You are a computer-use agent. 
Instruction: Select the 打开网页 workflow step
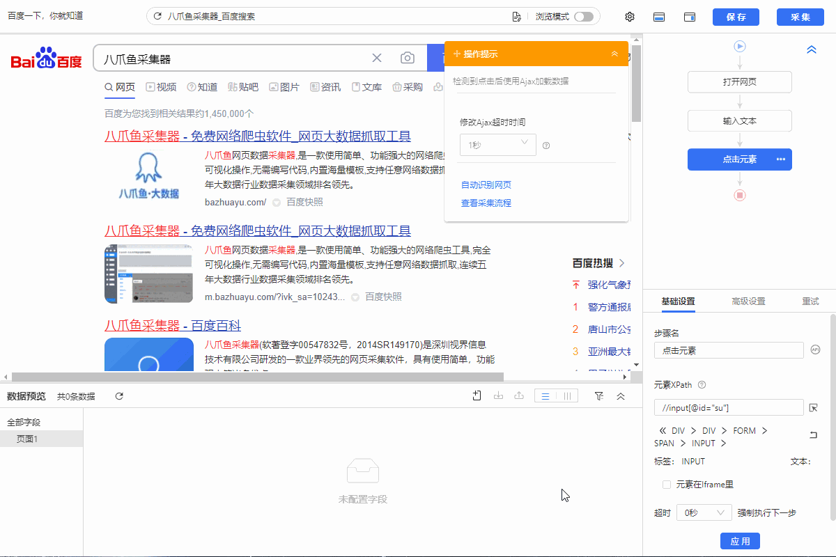(740, 81)
